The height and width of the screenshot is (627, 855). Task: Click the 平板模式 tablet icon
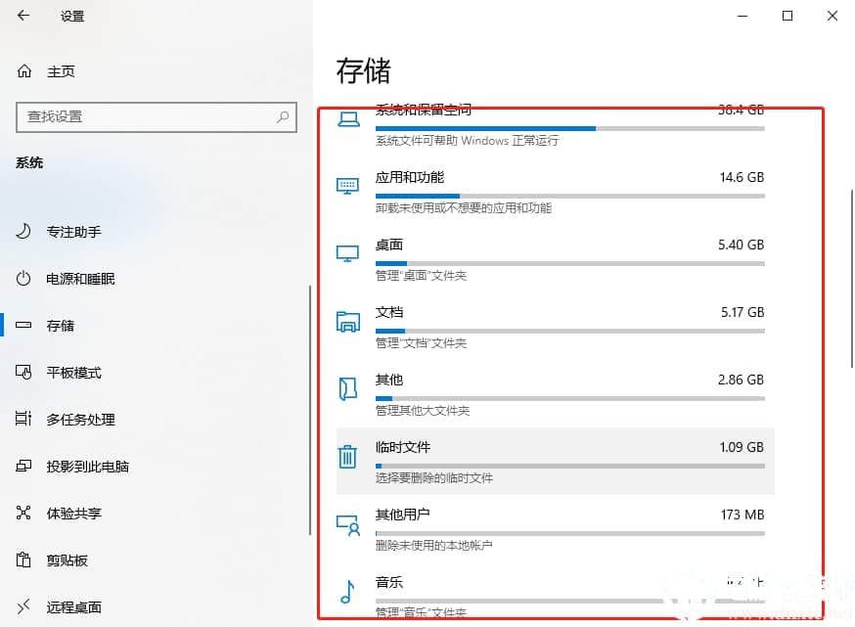click(24, 373)
